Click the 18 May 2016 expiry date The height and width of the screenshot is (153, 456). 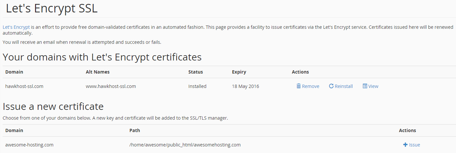click(245, 86)
